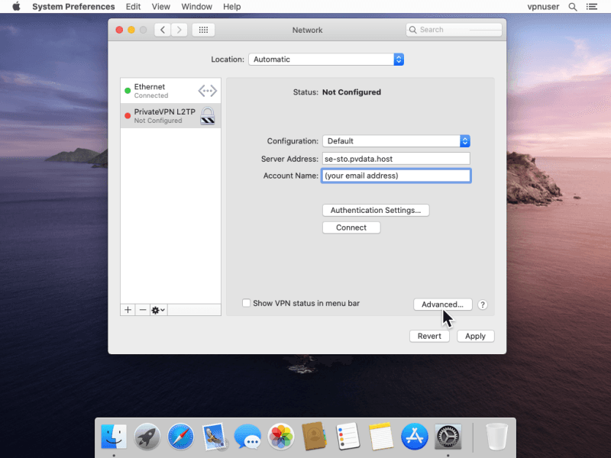Open Spotlight search in the menu bar

[x=573, y=7]
